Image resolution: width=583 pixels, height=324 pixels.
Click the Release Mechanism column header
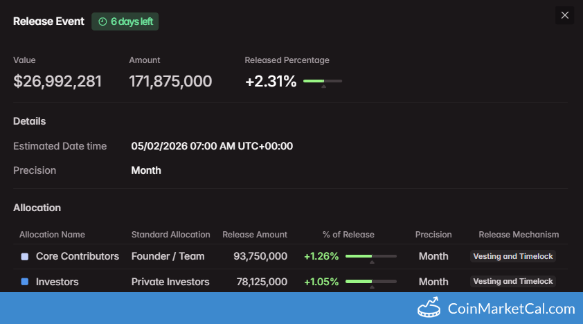519,235
